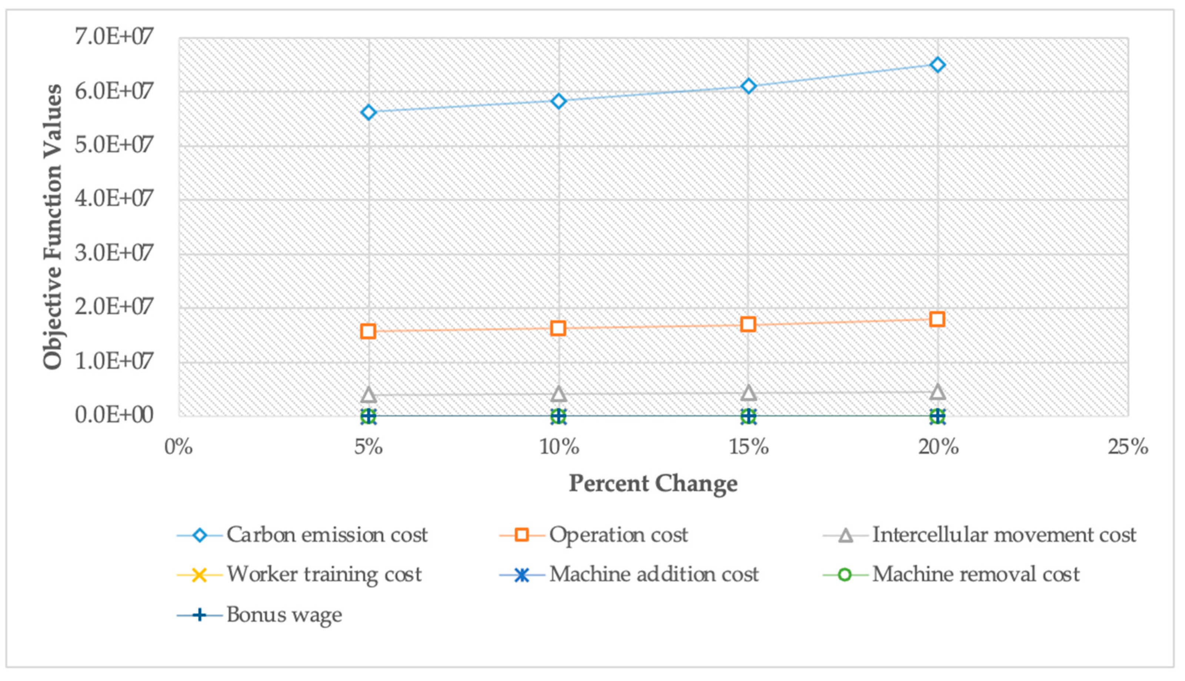The height and width of the screenshot is (681, 1185).
Task: Click the Worker training cost legend X marker
Action: click(x=200, y=575)
